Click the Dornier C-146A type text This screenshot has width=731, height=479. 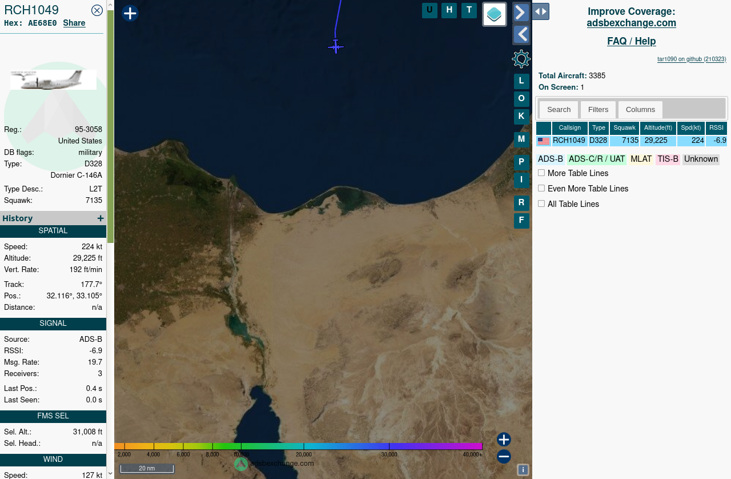point(77,175)
